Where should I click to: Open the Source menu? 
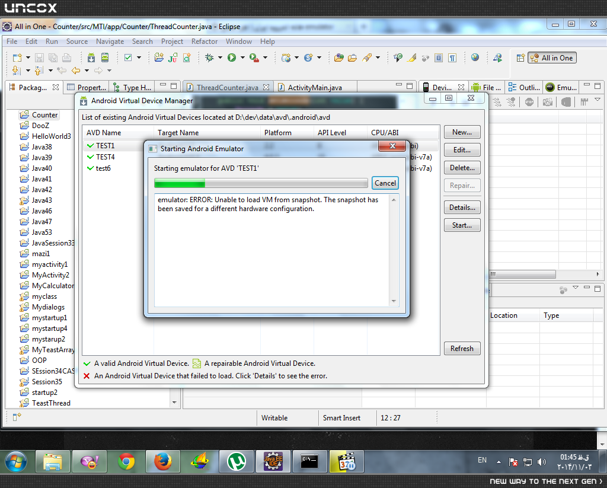coord(76,42)
